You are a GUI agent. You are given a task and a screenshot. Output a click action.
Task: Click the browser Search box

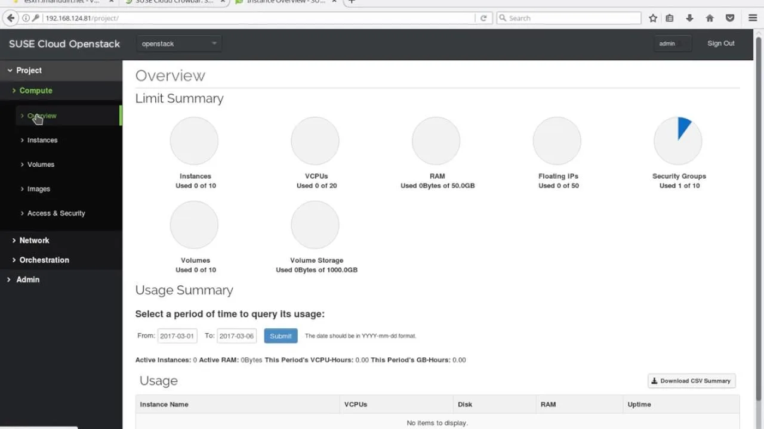coord(569,18)
